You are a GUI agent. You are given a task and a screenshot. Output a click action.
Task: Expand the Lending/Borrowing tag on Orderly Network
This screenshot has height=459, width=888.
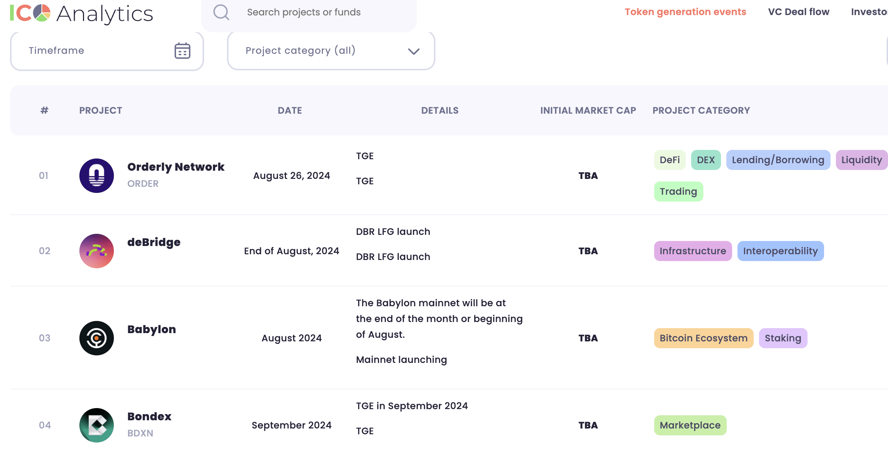pos(776,159)
